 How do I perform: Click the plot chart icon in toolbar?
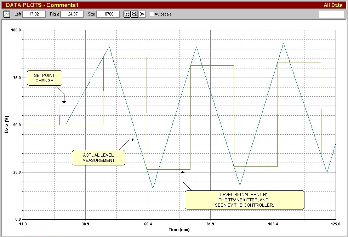[x=7, y=14]
